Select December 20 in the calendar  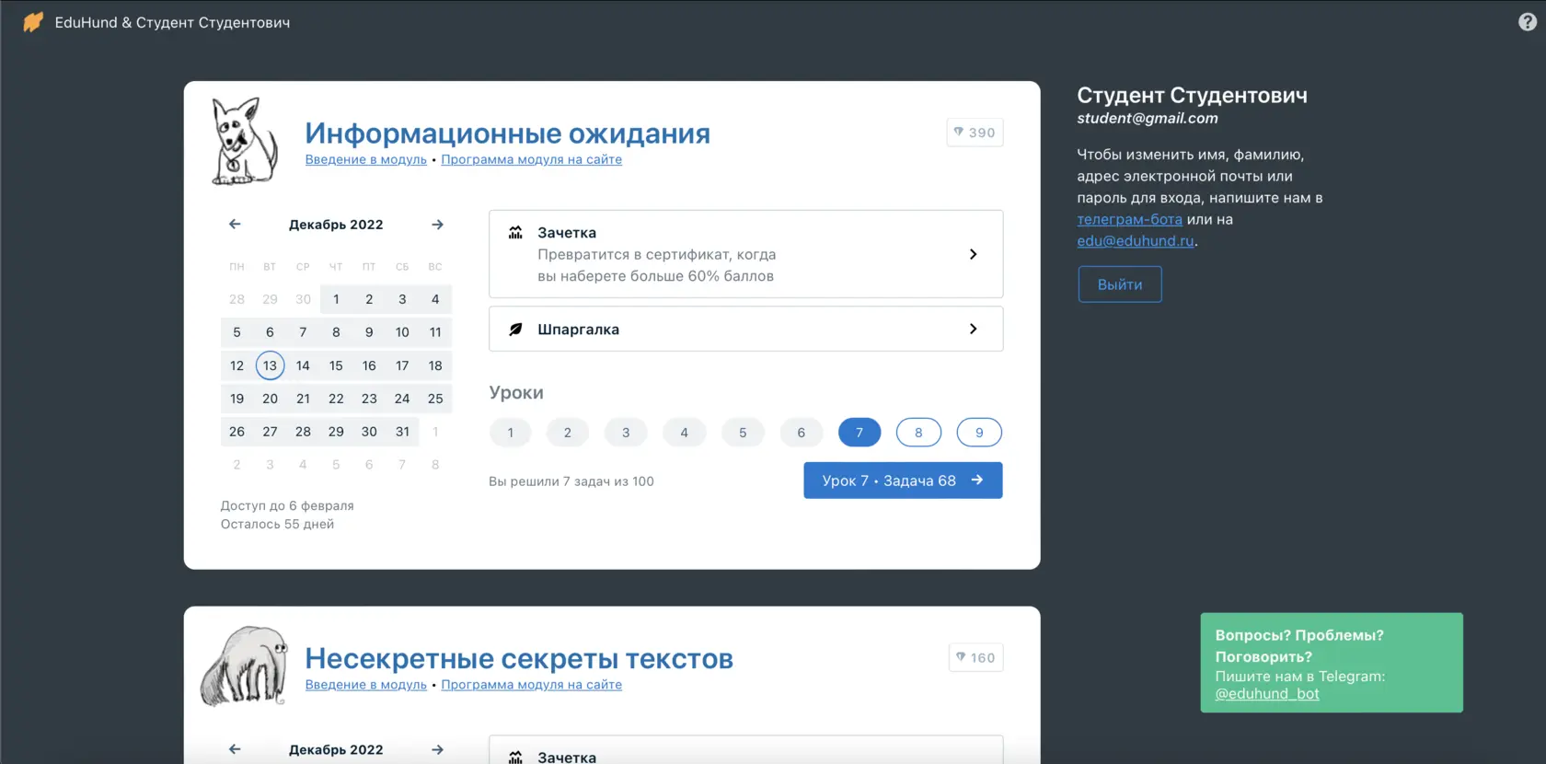pyautogui.click(x=270, y=399)
